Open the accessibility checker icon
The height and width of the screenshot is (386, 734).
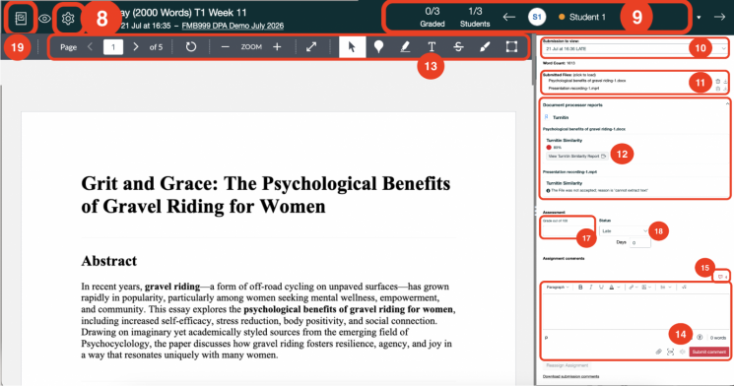700,338
